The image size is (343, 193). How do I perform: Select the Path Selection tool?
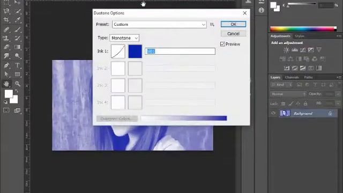(6, 75)
